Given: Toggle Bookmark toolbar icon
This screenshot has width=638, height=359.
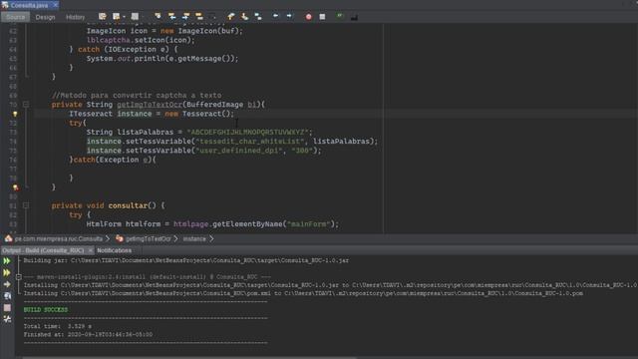Looking at the screenshot, I should point(258,17).
